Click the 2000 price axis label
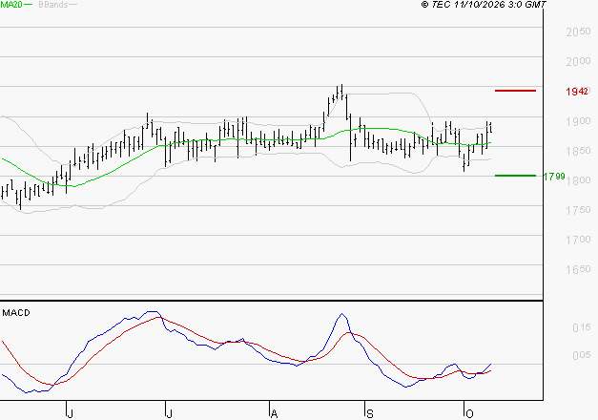This screenshot has height=420, width=598. [x=578, y=61]
